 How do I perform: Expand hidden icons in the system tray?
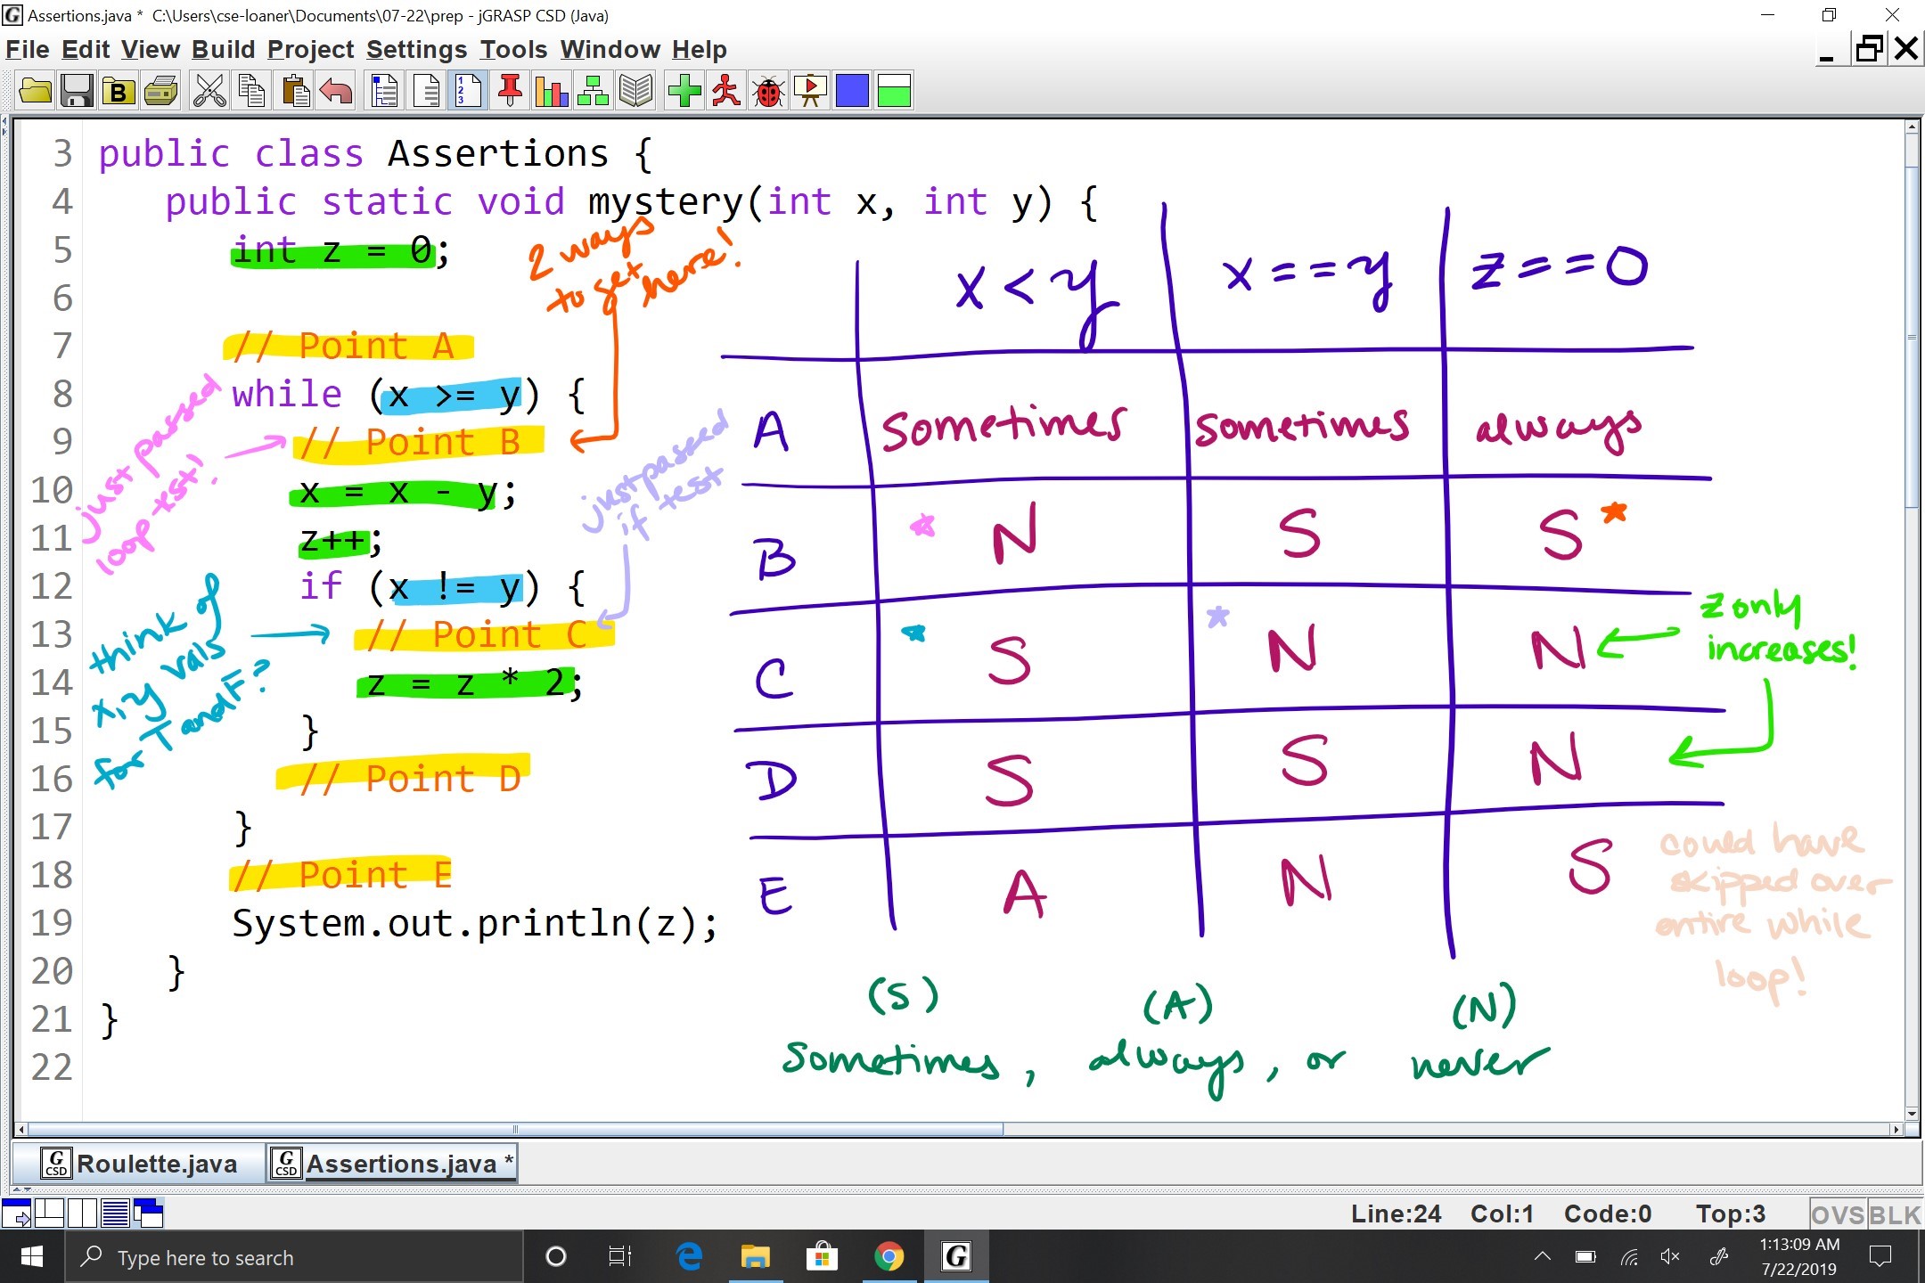coord(1541,1256)
